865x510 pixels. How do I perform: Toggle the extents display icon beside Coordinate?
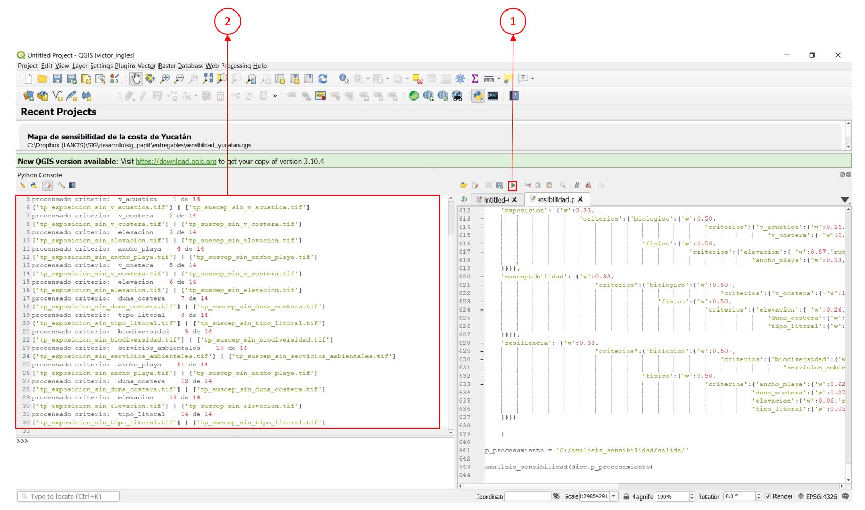(x=556, y=496)
